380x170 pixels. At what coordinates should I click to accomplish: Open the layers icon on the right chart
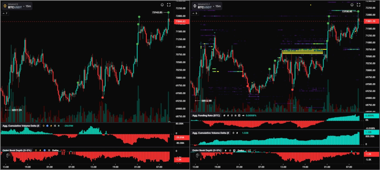[x=352, y=5]
